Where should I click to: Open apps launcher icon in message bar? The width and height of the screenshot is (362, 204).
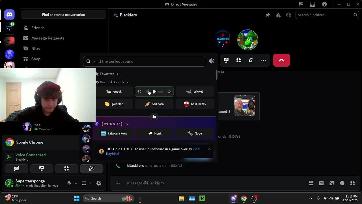click(x=352, y=183)
